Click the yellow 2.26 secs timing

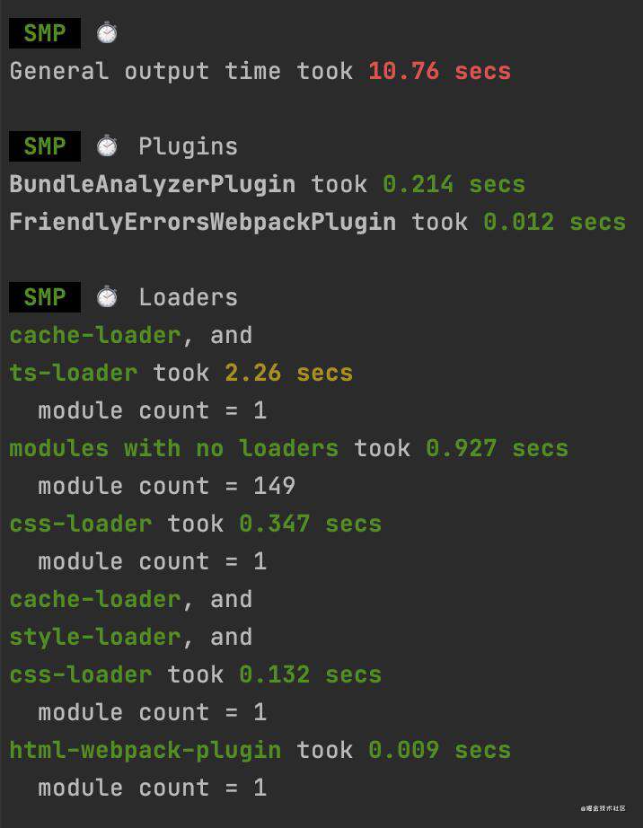[289, 373]
